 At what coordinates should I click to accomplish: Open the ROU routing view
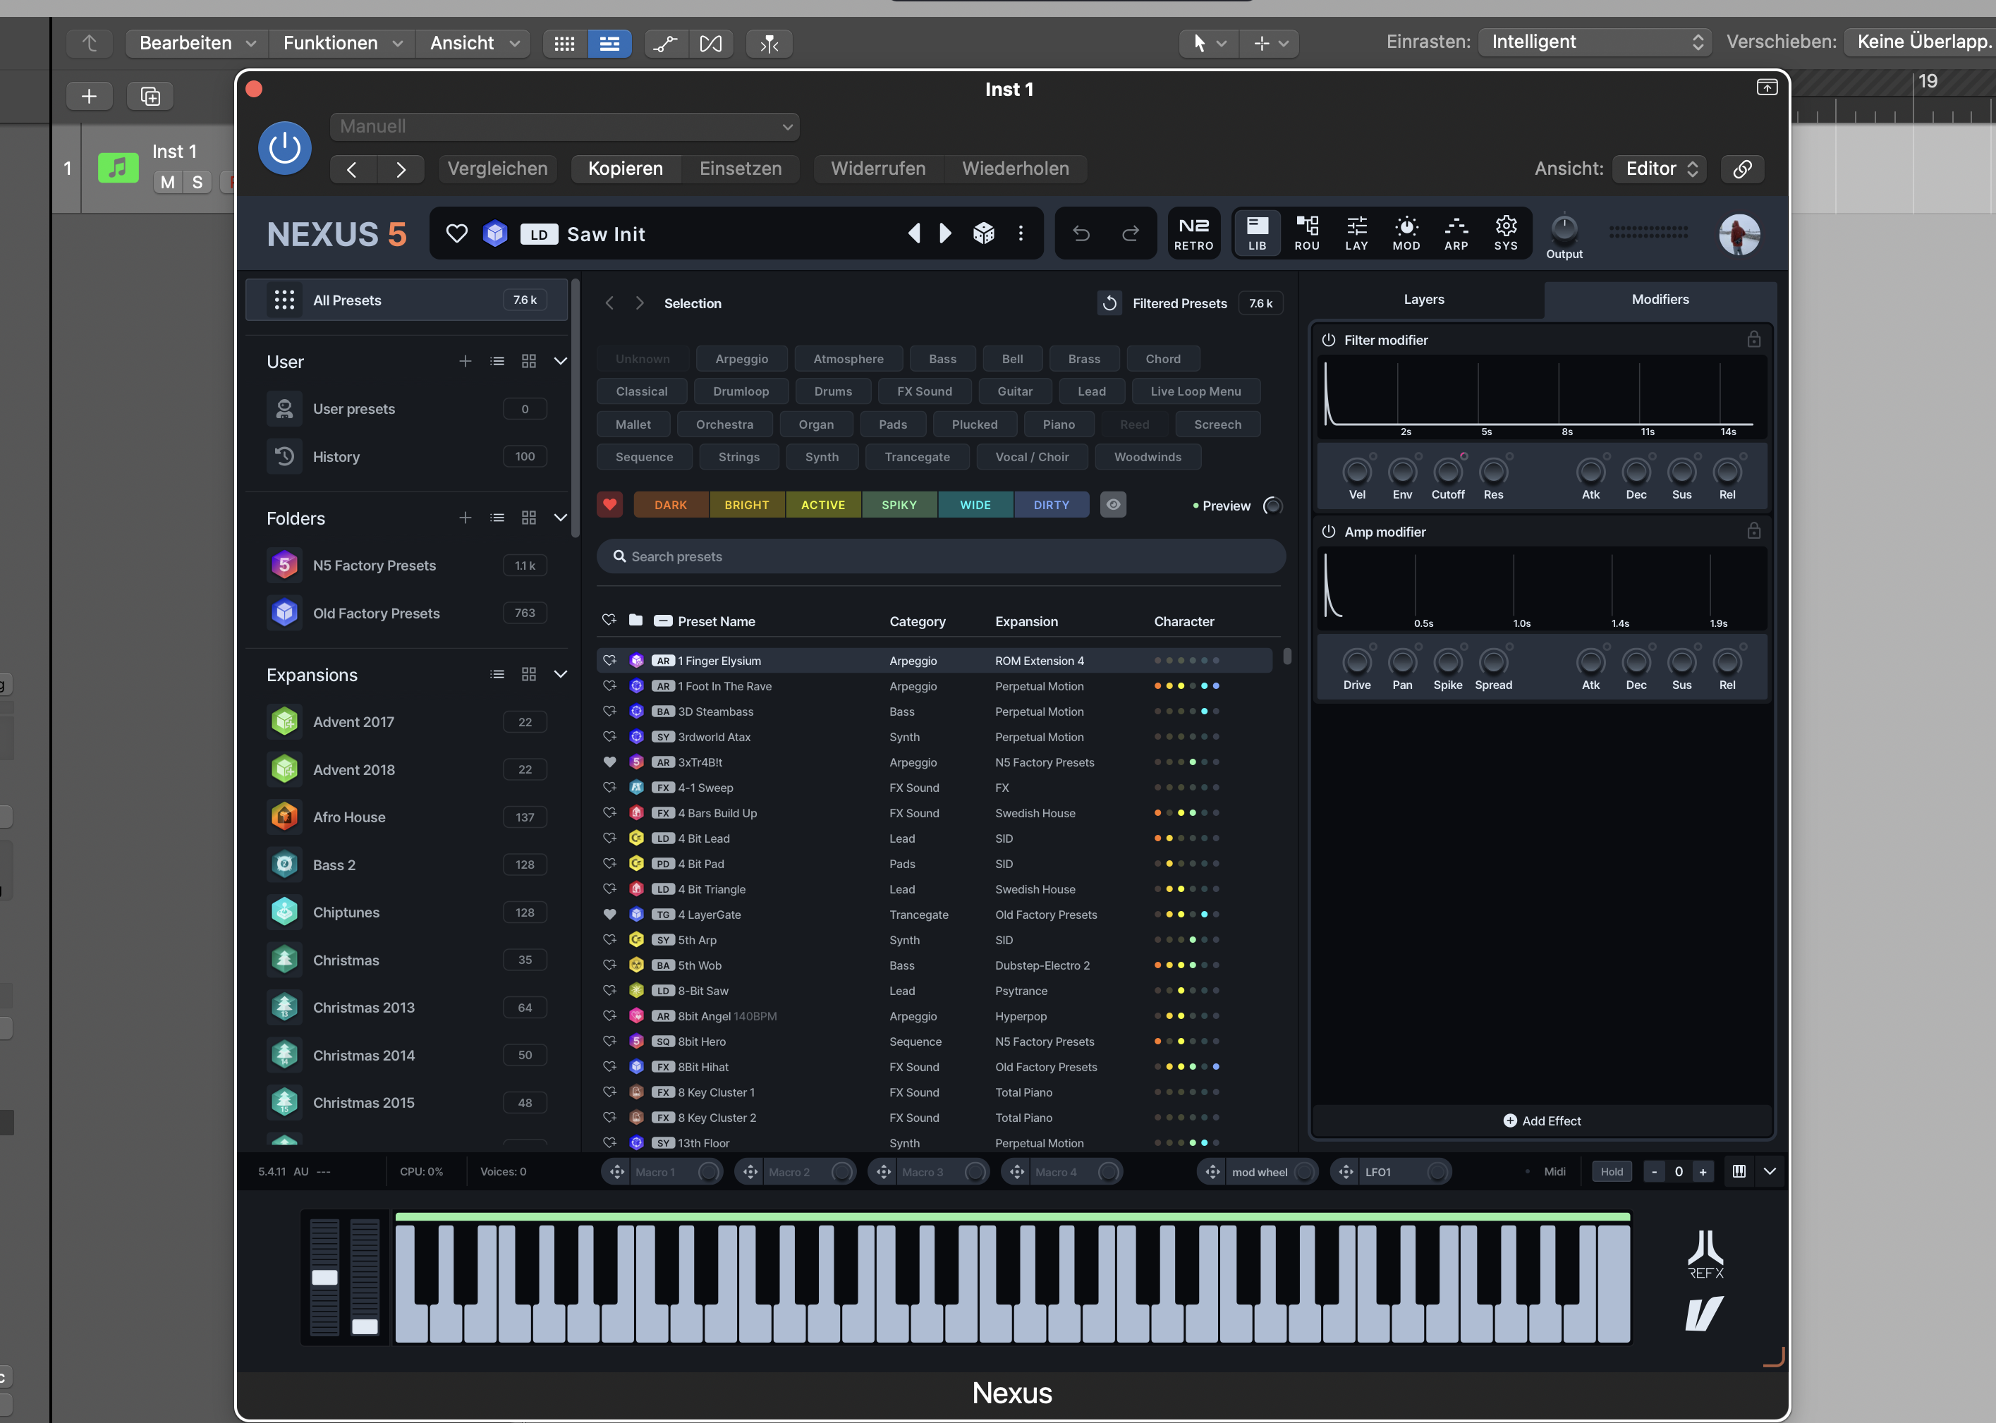[1306, 234]
